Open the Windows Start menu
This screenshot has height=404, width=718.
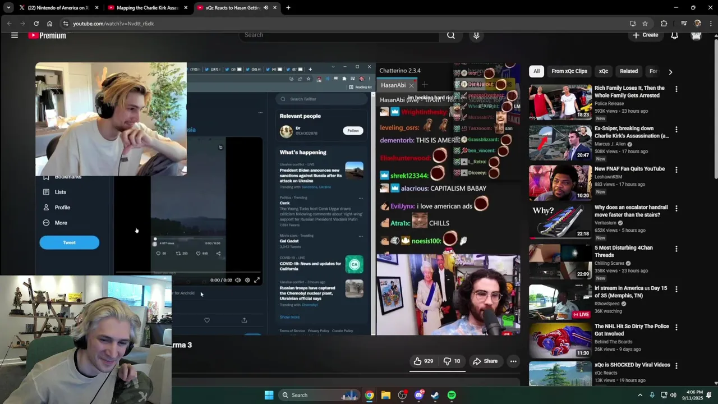(x=269, y=395)
